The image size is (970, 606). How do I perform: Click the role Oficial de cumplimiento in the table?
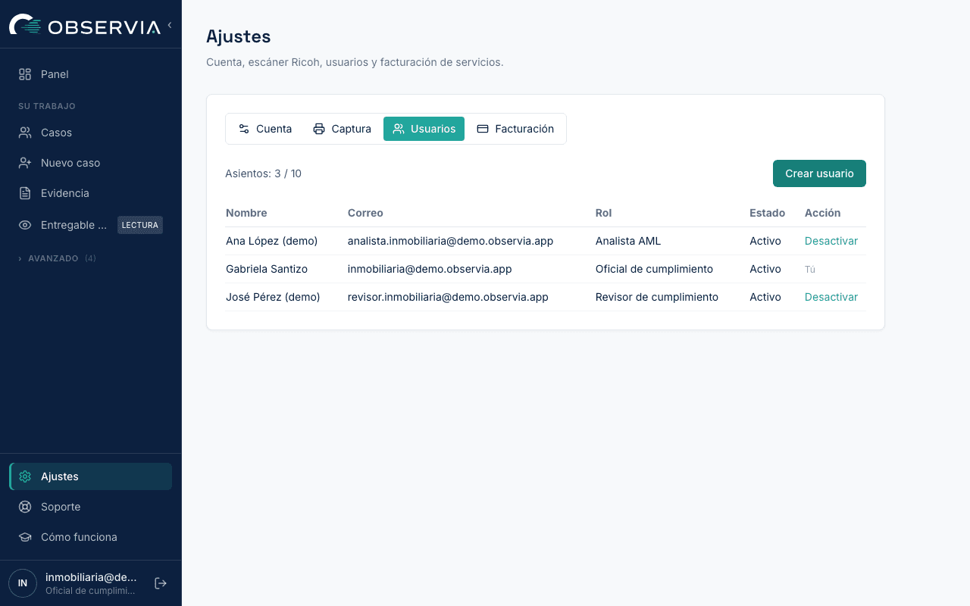point(654,269)
